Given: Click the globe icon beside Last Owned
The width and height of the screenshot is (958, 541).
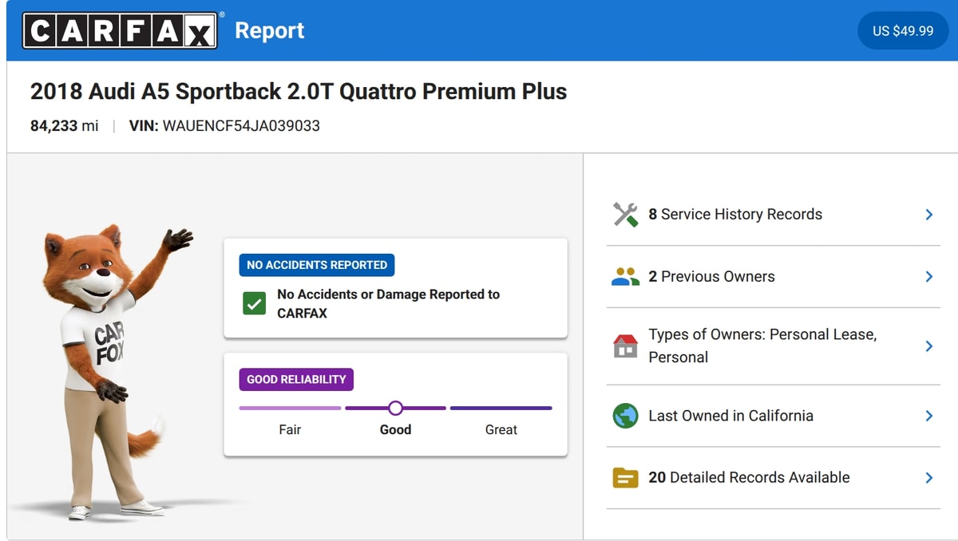Looking at the screenshot, I should [625, 416].
